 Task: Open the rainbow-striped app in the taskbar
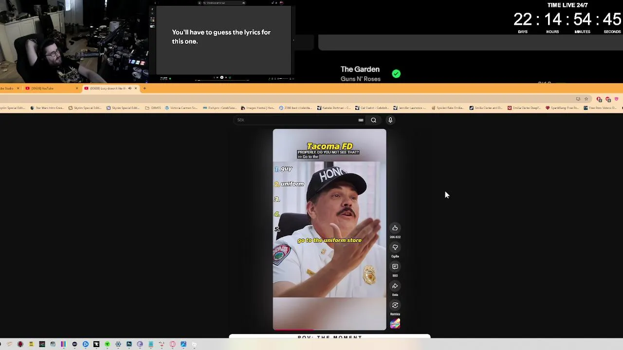(63, 344)
